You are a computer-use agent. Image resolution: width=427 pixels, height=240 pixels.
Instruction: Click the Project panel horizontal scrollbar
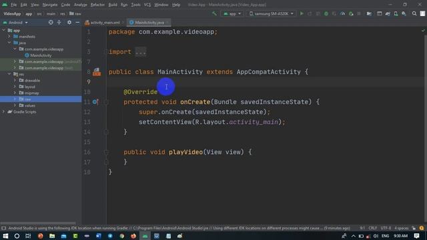38,223
